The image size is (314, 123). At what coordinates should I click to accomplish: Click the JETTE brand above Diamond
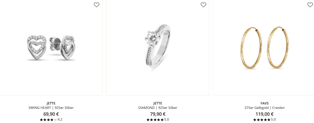(x=158, y=103)
